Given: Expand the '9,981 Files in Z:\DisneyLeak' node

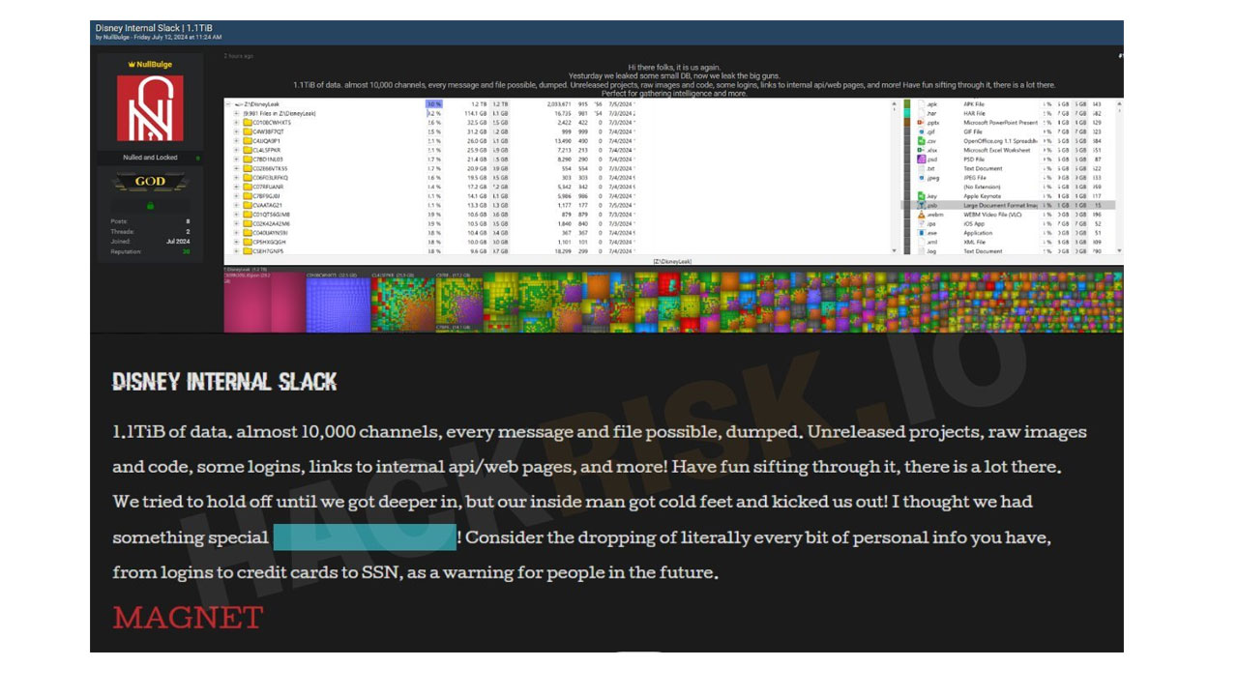Looking at the screenshot, I should (x=236, y=113).
